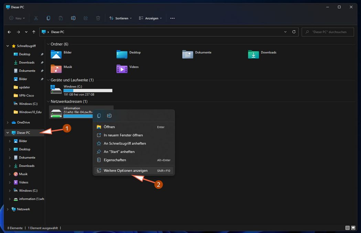Open the Sortieren dropdown menu
The height and width of the screenshot is (233, 361).
[x=120, y=18]
